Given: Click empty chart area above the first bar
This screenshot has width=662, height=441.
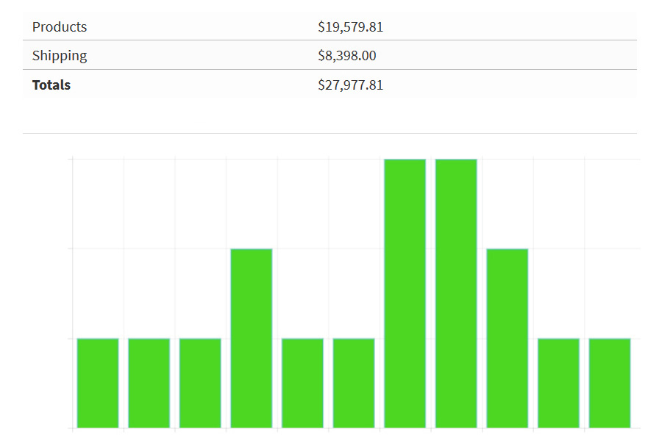Looking at the screenshot, I should [x=98, y=243].
